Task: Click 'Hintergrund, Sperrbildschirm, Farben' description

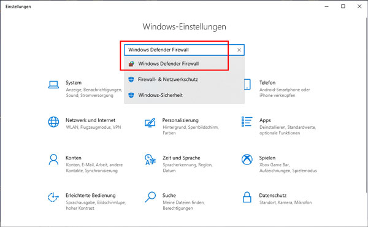Action: point(191,130)
